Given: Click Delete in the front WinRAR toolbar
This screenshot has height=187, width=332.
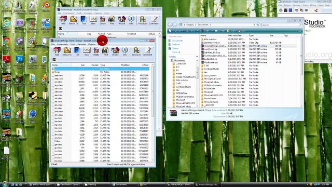Looking at the screenshot, I should click(x=96, y=51).
